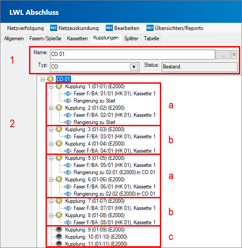The image size is (242, 248).
Task: Click the NET icon beside Netzauskundung
Action: [54, 28]
